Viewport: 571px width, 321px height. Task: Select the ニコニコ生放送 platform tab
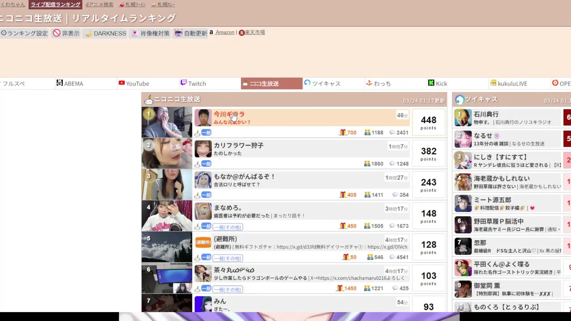point(272,83)
